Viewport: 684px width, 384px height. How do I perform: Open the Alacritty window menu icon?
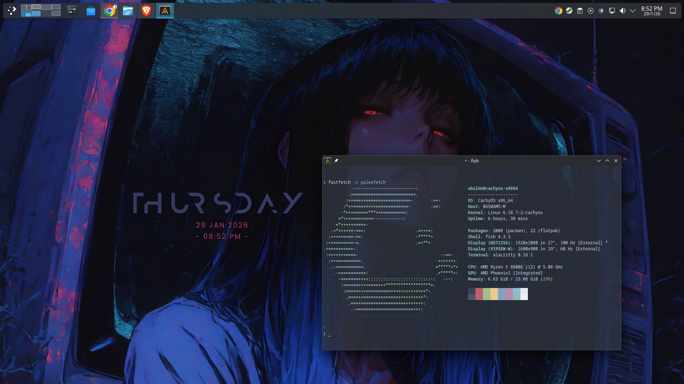click(x=328, y=161)
